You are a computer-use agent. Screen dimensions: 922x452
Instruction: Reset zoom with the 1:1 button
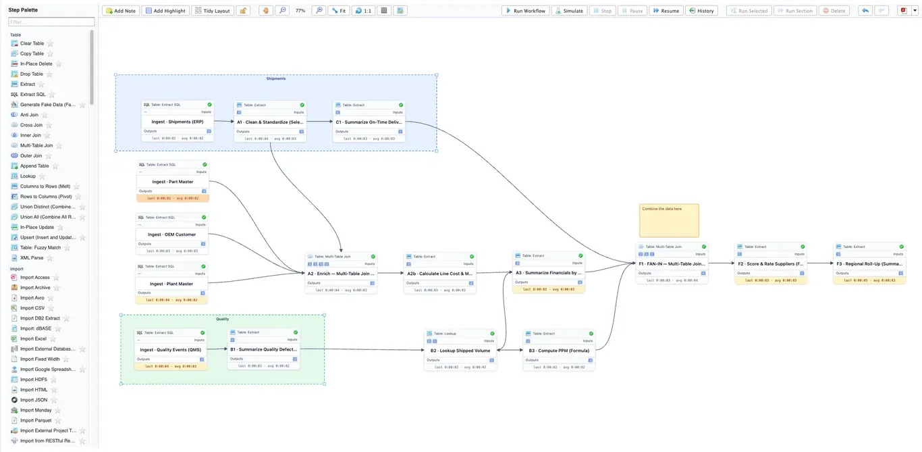[363, 11]
